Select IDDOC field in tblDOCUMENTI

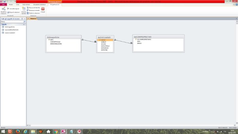point(105,40)
